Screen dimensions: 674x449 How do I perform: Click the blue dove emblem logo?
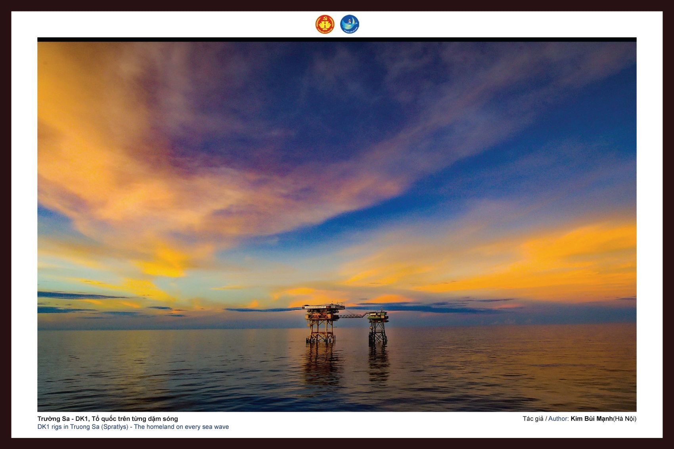point(349,24)
